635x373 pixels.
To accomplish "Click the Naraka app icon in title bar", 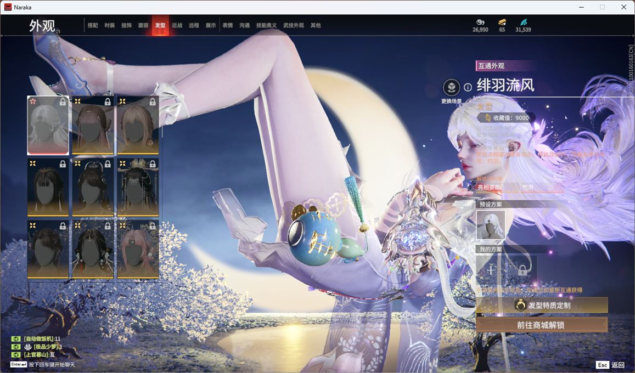I will click(8, 7).
